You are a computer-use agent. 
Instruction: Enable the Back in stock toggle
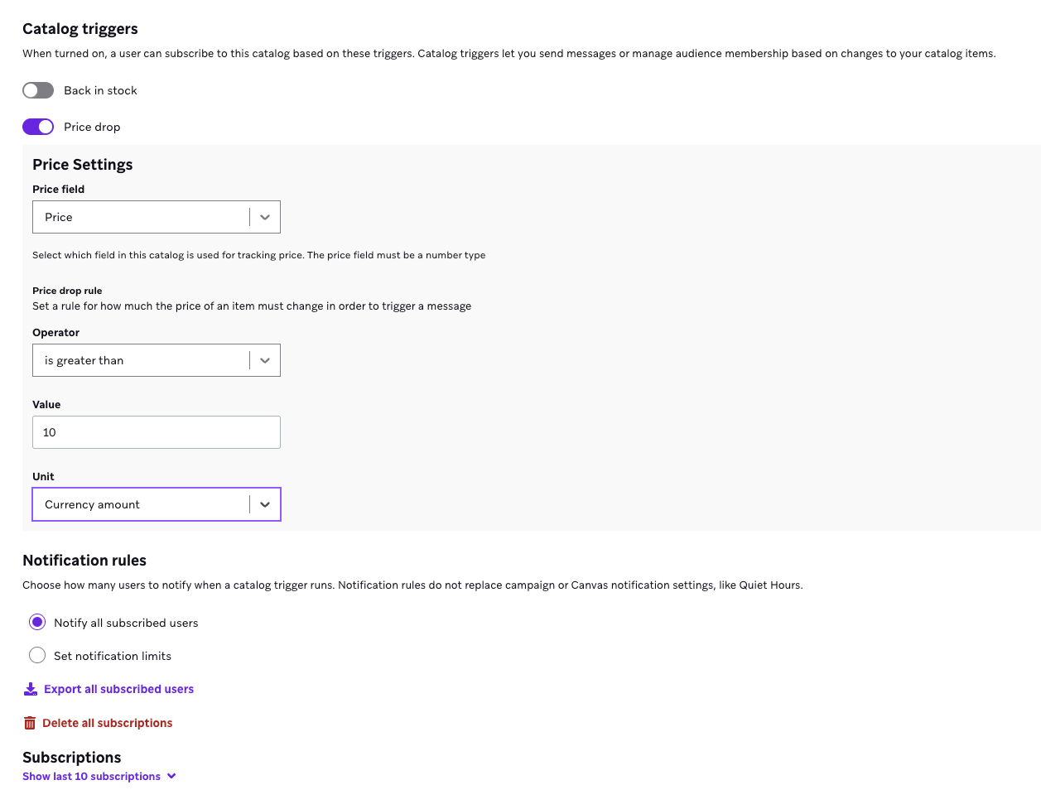[x=38, y=90]
